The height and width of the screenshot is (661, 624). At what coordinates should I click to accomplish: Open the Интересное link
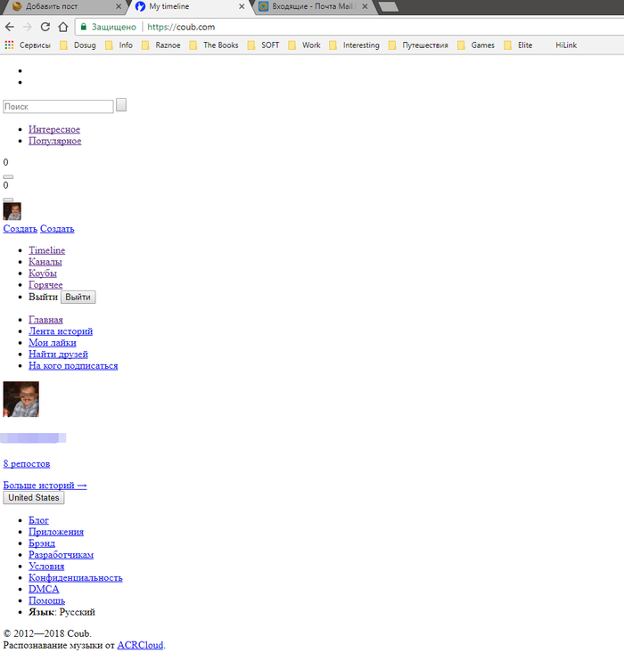(x=53, y=129)
